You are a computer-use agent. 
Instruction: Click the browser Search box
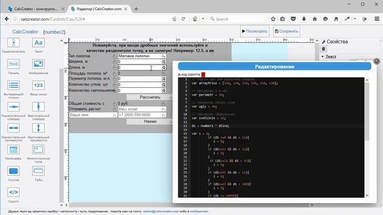click(238, 19)
